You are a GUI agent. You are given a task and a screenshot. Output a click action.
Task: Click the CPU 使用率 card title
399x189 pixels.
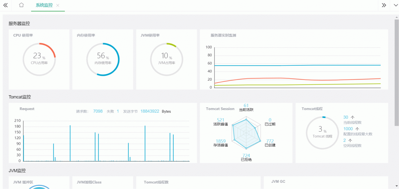[23, 35]
